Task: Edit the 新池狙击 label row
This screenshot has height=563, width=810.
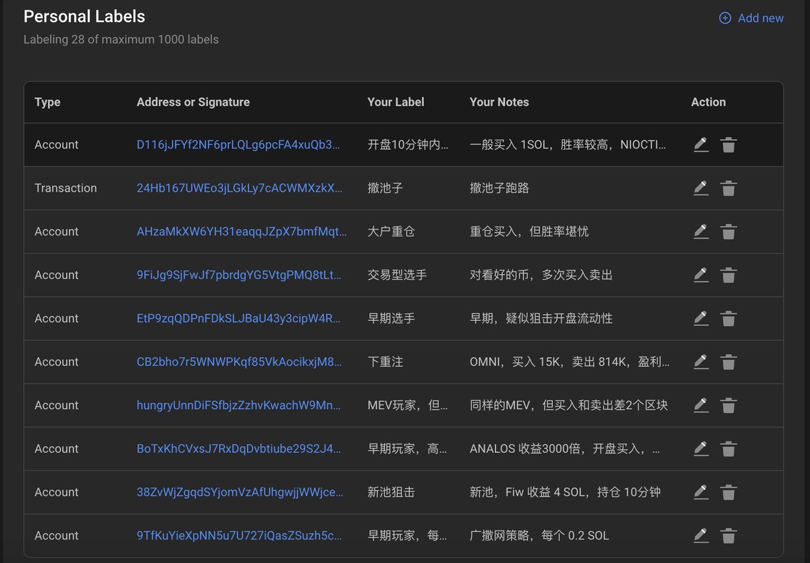Action: (701, 492)
